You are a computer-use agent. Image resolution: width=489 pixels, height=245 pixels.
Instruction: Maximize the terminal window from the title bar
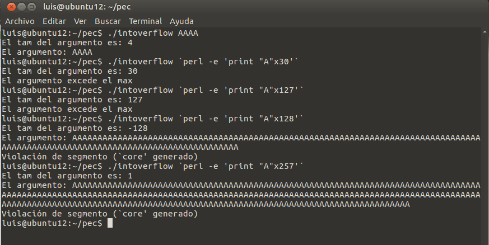(31, 7)
